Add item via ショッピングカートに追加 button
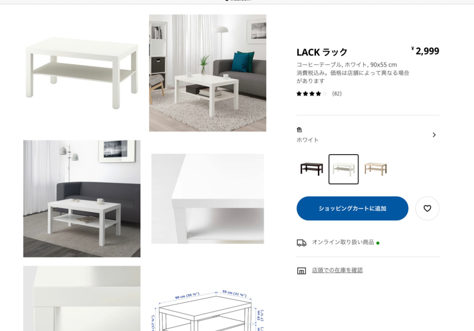Screen dimensions: 474x331 352,208
